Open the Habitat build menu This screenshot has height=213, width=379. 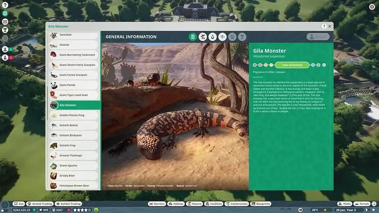pyautogui.click(x=176, y=204)
